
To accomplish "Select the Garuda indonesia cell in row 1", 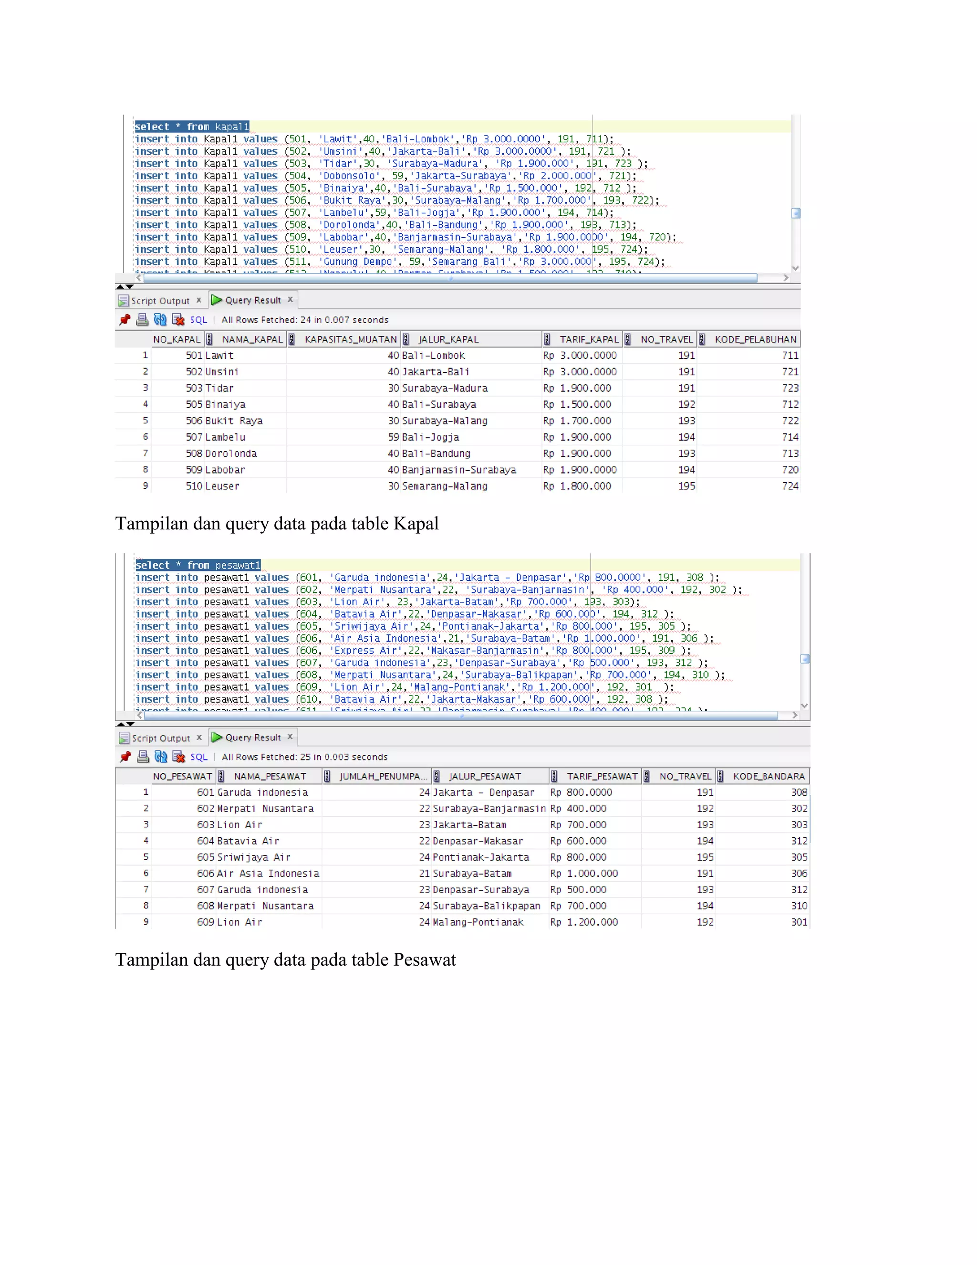I will pyautogui.click(x=262, y=792).
